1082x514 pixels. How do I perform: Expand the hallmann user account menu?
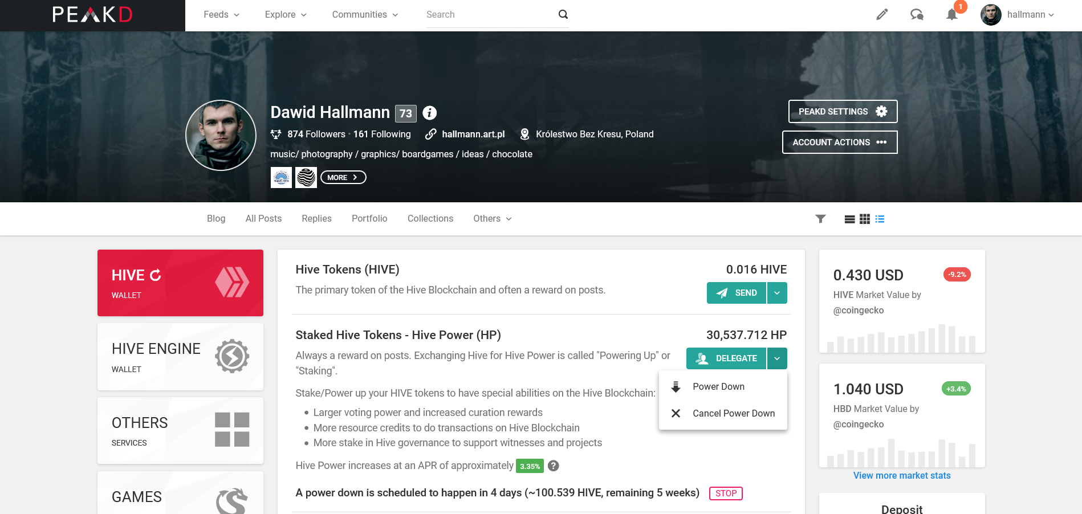click(1031, 15)
